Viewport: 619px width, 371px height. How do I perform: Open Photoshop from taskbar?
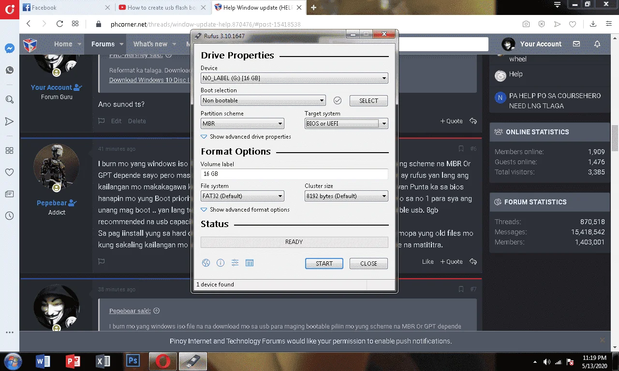(x=133, y=361)
